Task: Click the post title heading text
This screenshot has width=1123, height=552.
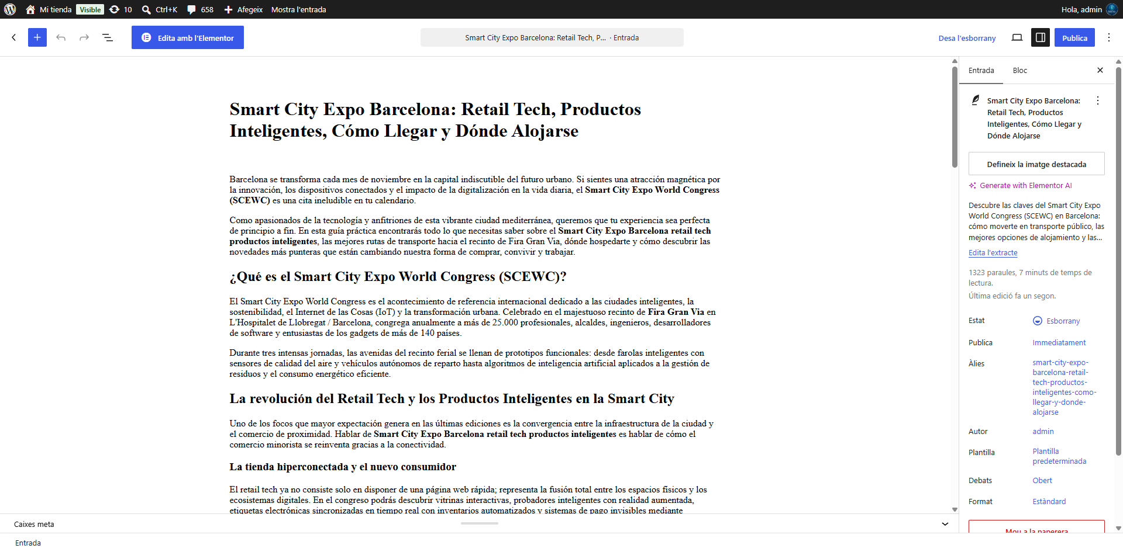Action: pos(435,120)
